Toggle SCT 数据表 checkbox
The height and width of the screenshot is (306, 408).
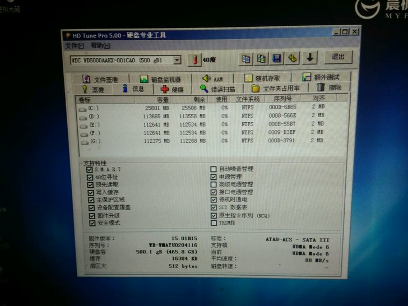coord(214,207)
